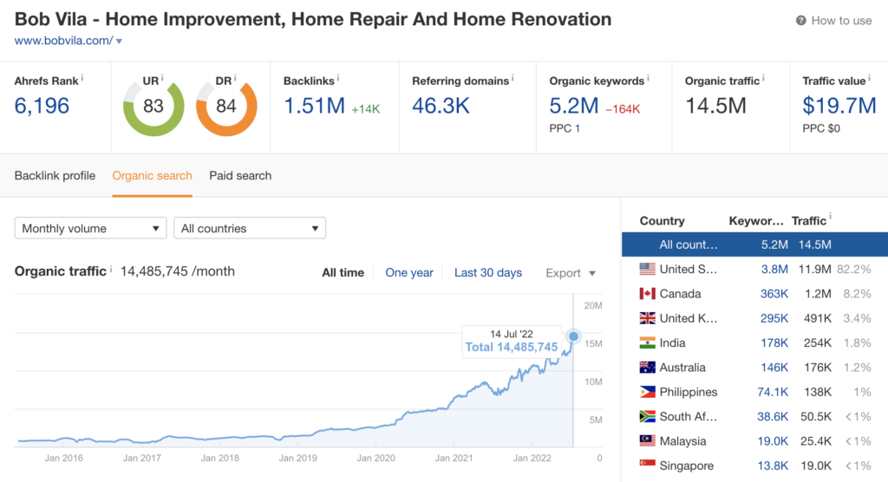Open the www.bobvila.com URL dropdown arrow

pos(119,42)
